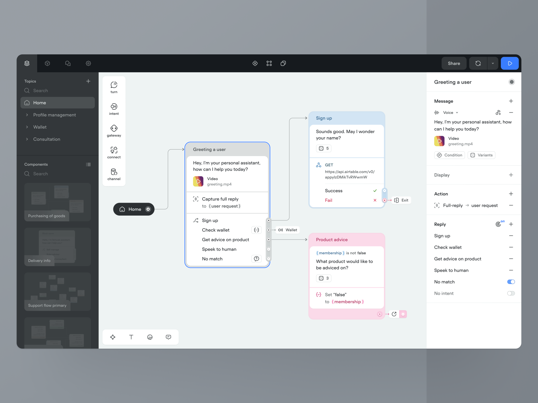Click the add-audio icon in Message section
Viewport: 538px width, 403px height.
click(498, 112)
